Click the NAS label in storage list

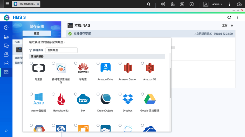(17, 42)
